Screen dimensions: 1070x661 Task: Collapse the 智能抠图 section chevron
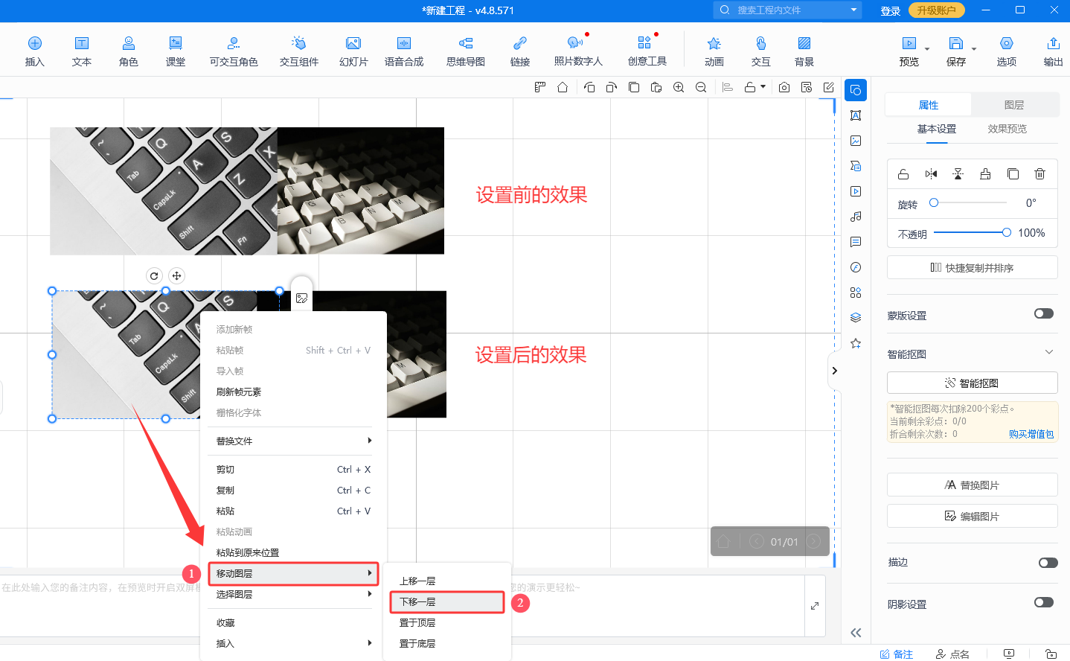1049,354
